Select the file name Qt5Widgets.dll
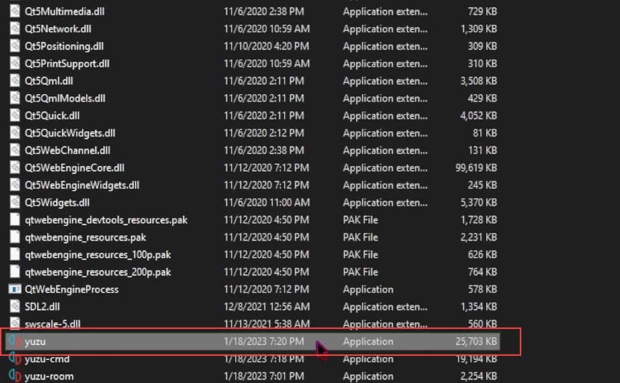 [57, 202]
